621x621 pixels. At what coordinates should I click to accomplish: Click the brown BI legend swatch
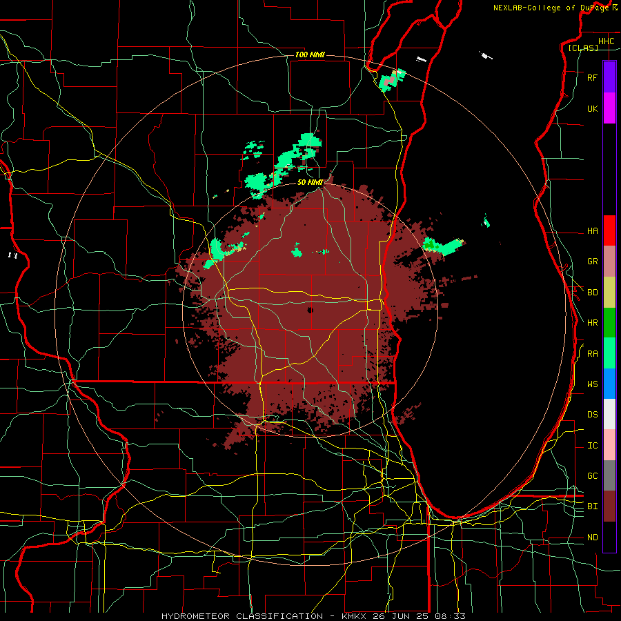[609, 506]
